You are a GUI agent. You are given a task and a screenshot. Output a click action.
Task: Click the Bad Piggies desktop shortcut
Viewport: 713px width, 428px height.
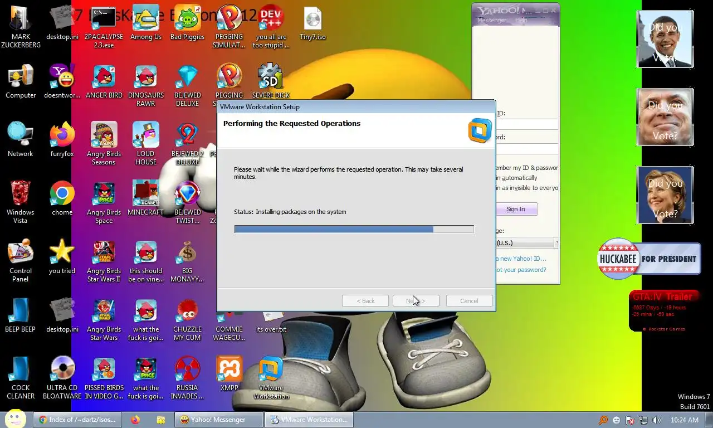187,22
